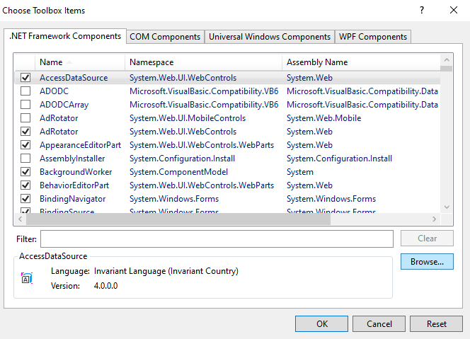Go to the WPF Components tab
This screenshot has height=339, width=470.
pyautogui.click(x=373, y=37)
